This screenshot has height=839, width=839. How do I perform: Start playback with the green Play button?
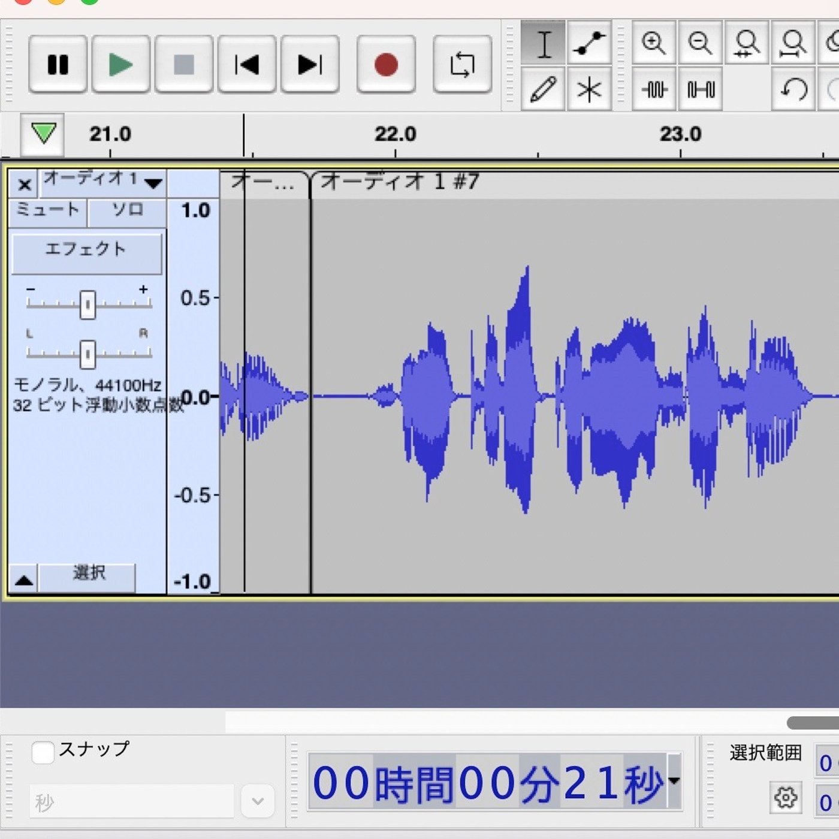coord(120,64)
